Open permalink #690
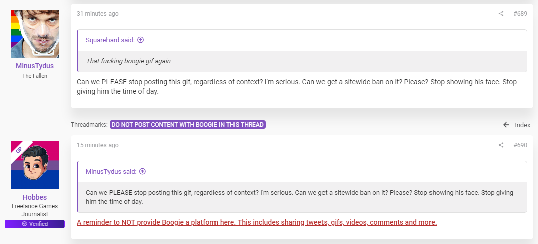 coord(520,145)
